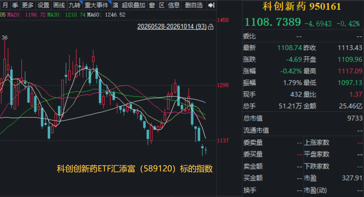Click the 1458 price axis label
The width and height of the screenshot is (364, 197).
tap(223, 20)
